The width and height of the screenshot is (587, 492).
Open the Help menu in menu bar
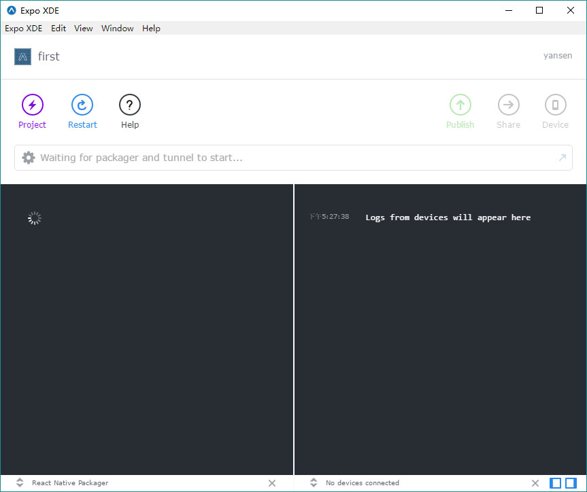[151, 29]
